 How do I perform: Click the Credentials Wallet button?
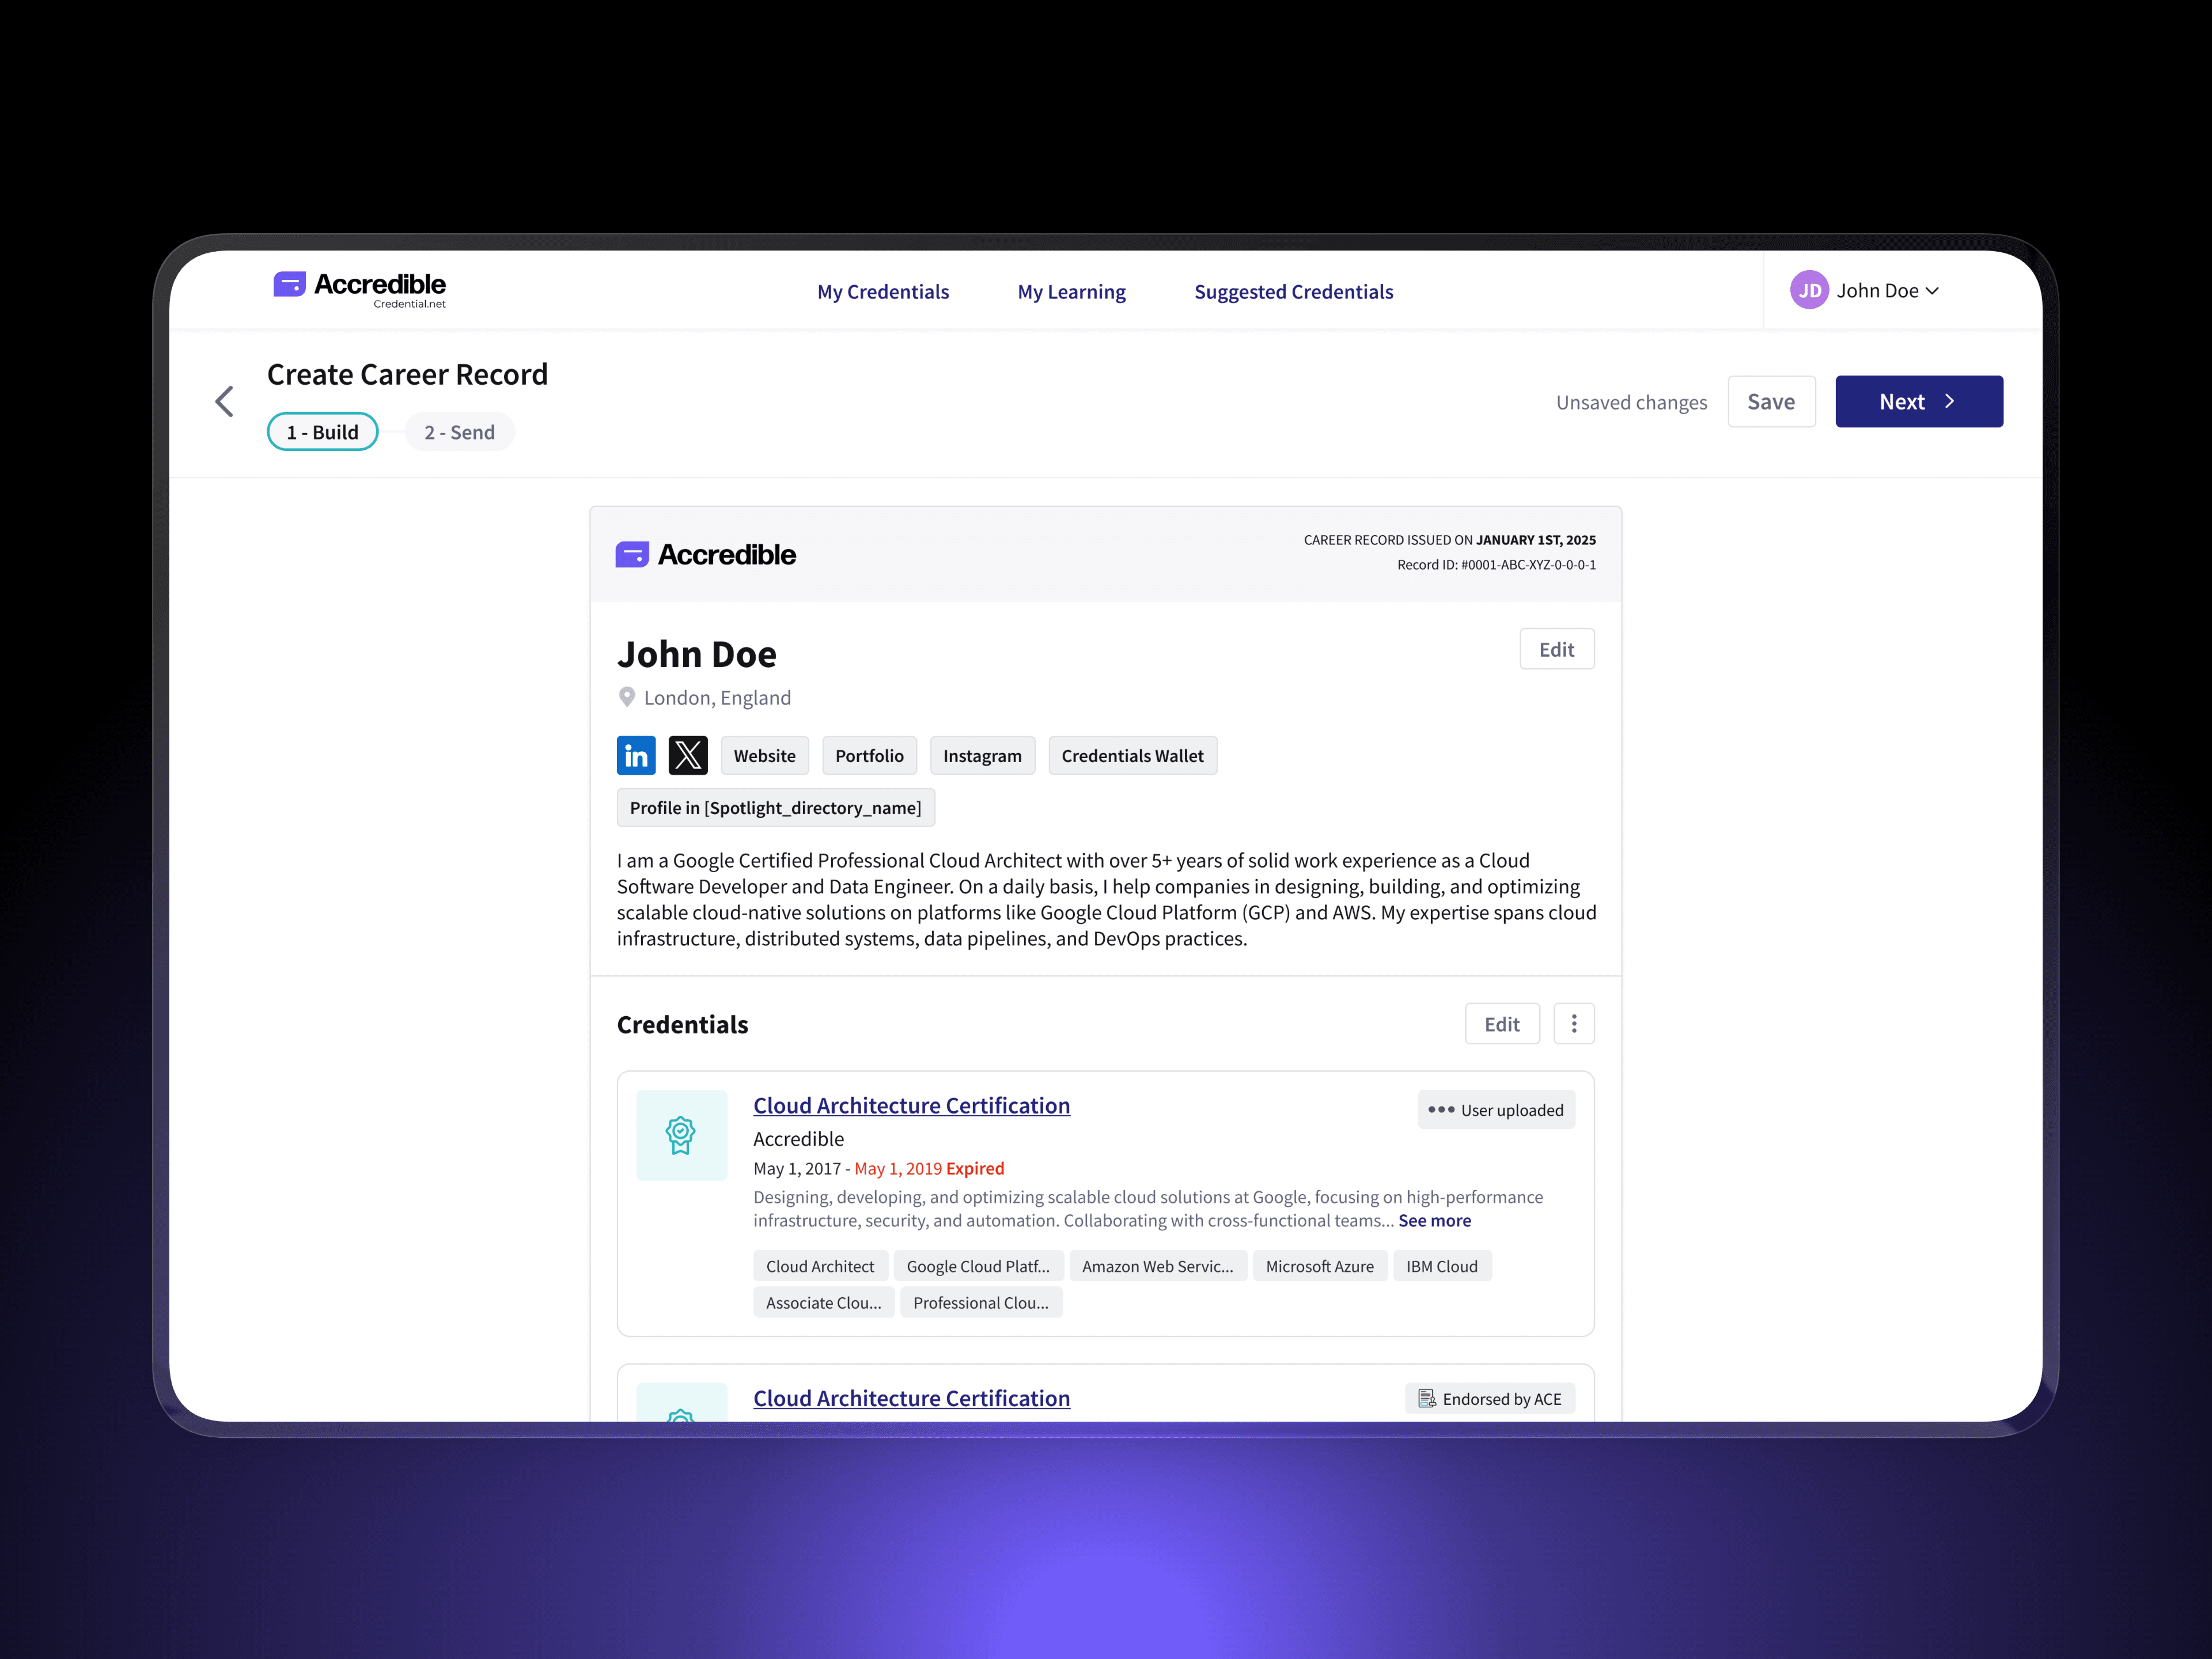(1132, 756)
